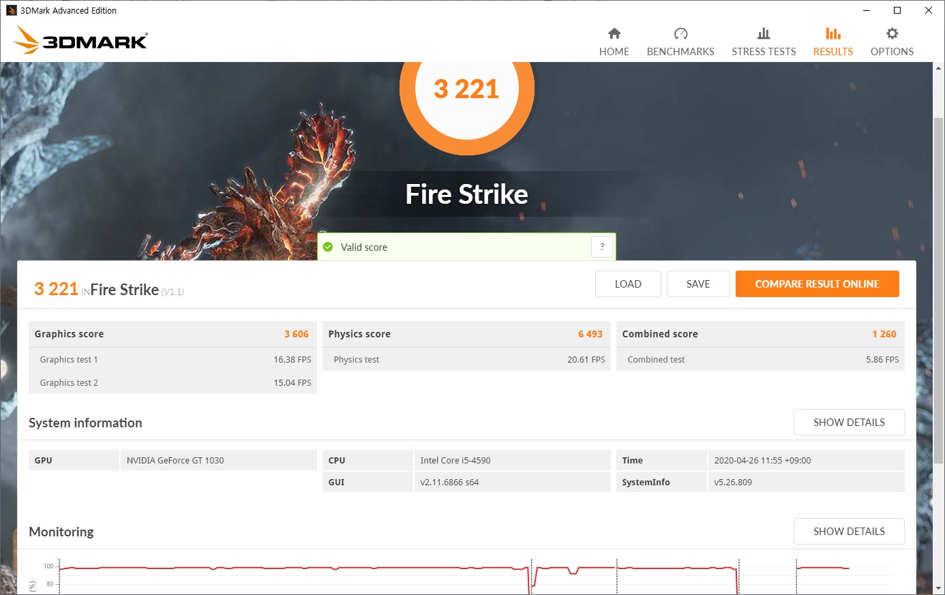The image size is (945, 595).
Task: Click the Physics test row label
Action: pyautogui.click(x=357, y=360)
